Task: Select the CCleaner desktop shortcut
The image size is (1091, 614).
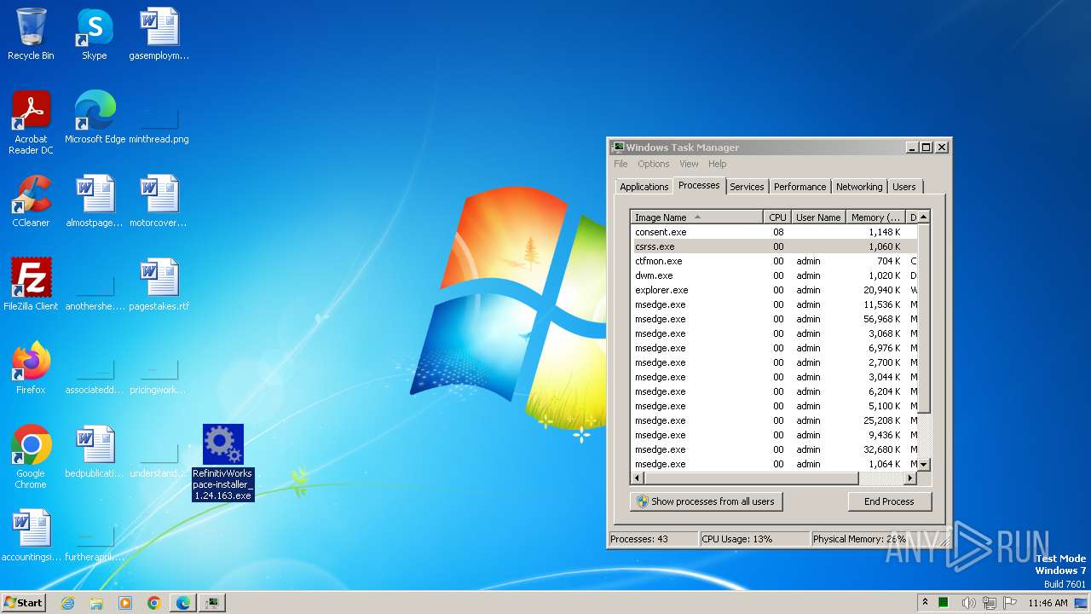Action: (x=31, y=200)
